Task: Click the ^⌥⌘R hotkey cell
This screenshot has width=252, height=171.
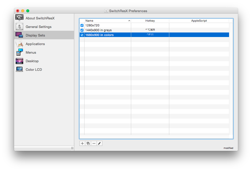Action: point(150,30)
